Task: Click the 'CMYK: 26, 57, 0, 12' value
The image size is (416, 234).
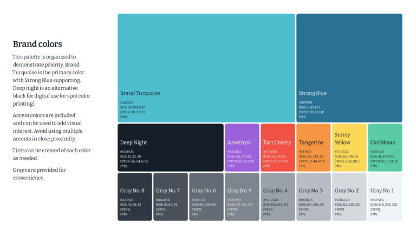Action: [240, 161]
